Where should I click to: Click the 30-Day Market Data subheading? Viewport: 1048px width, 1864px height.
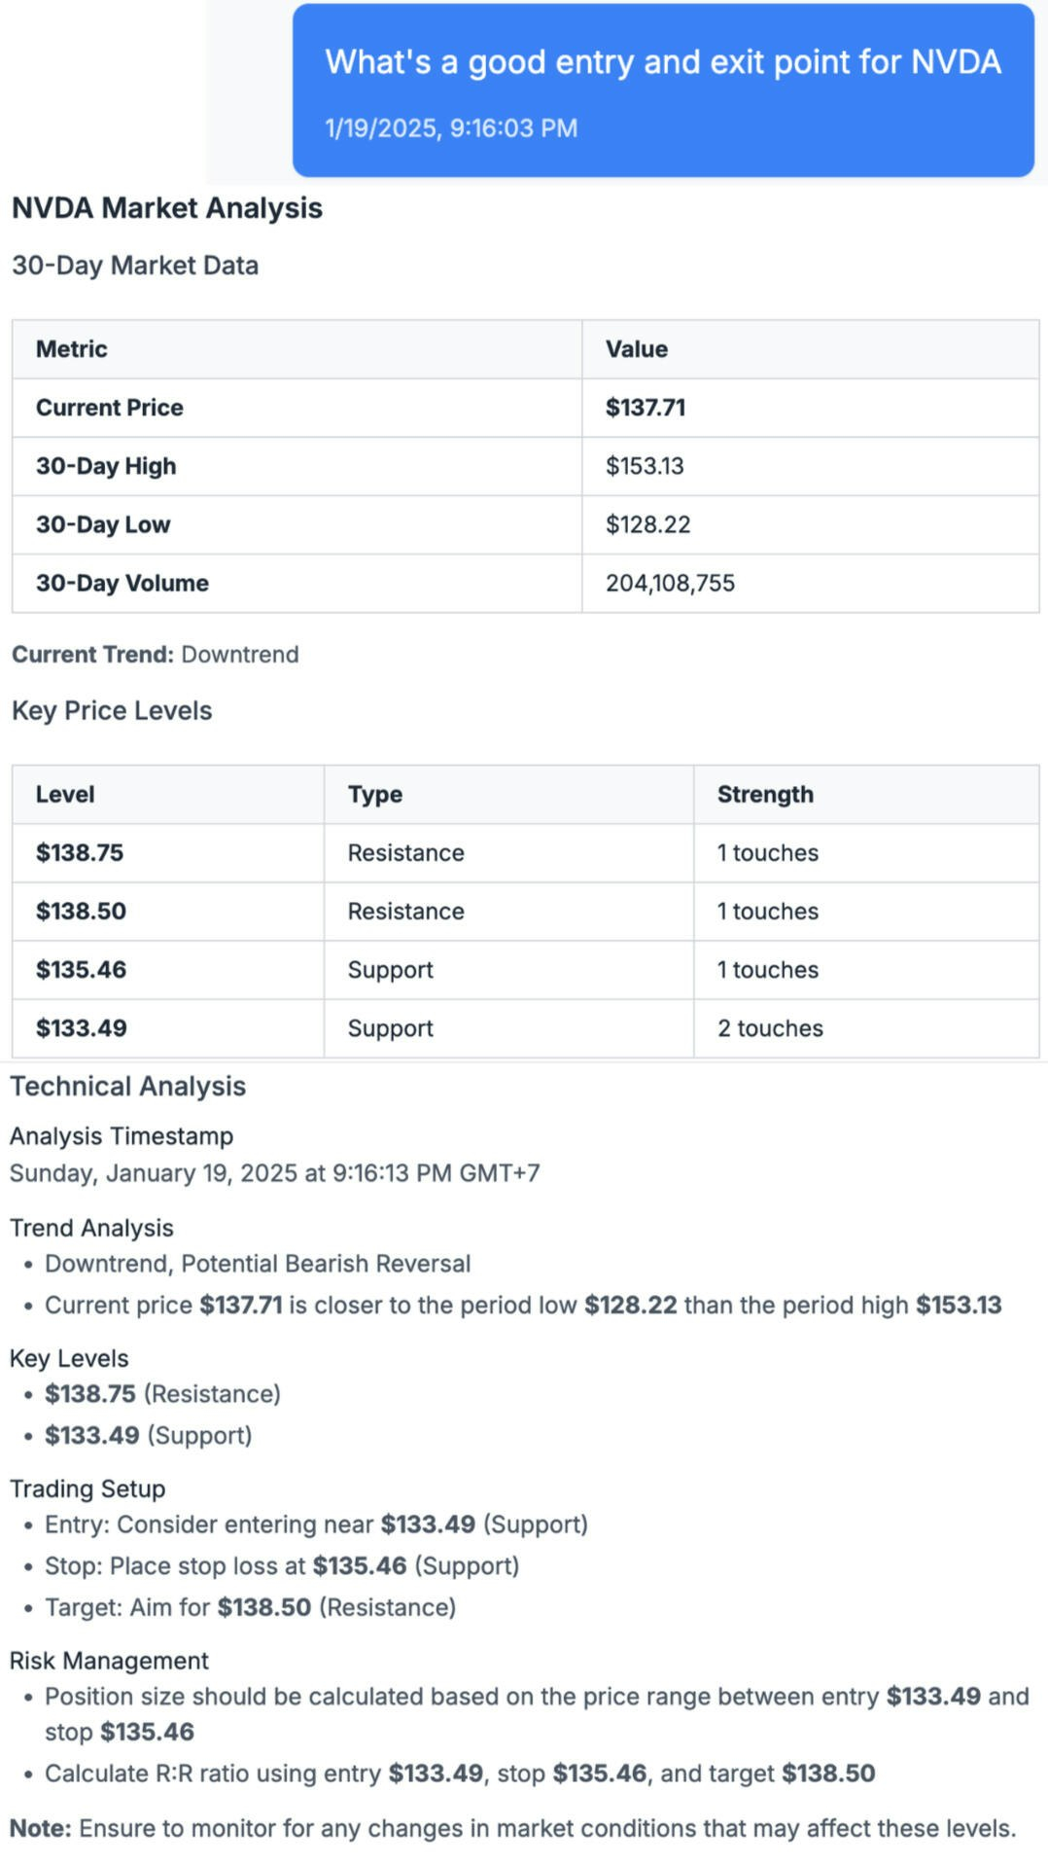(135, 266)
